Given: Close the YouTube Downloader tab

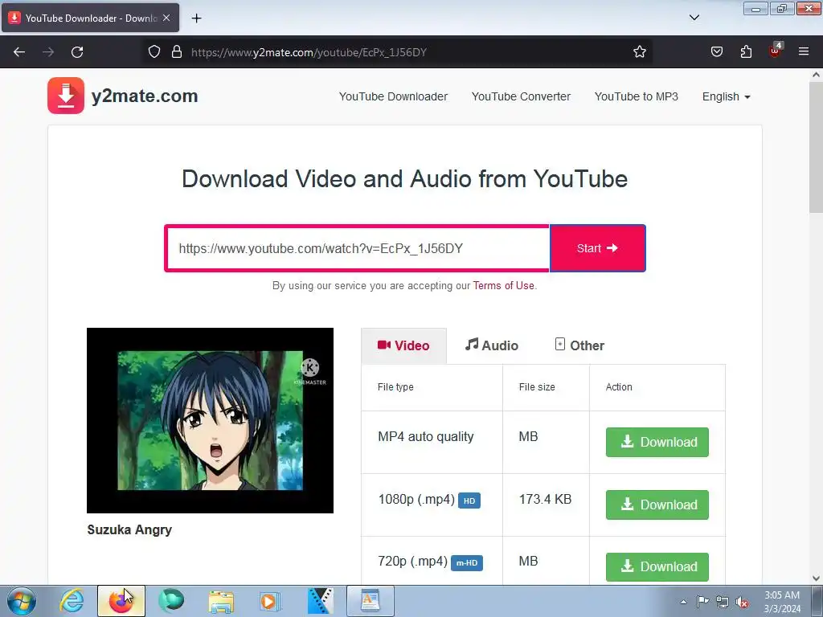Looking at the screenshot, I should (x=166, y=18).
